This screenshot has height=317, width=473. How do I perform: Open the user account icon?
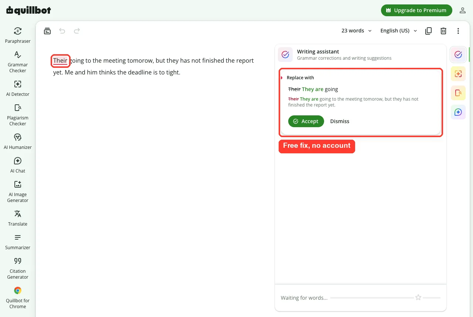point(462,10)
